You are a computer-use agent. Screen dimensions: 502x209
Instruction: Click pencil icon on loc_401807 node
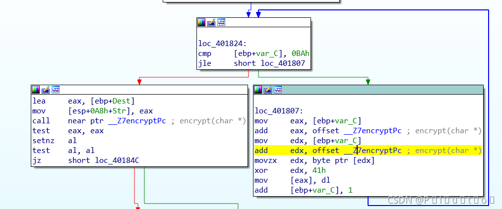[x=268, y=90]
